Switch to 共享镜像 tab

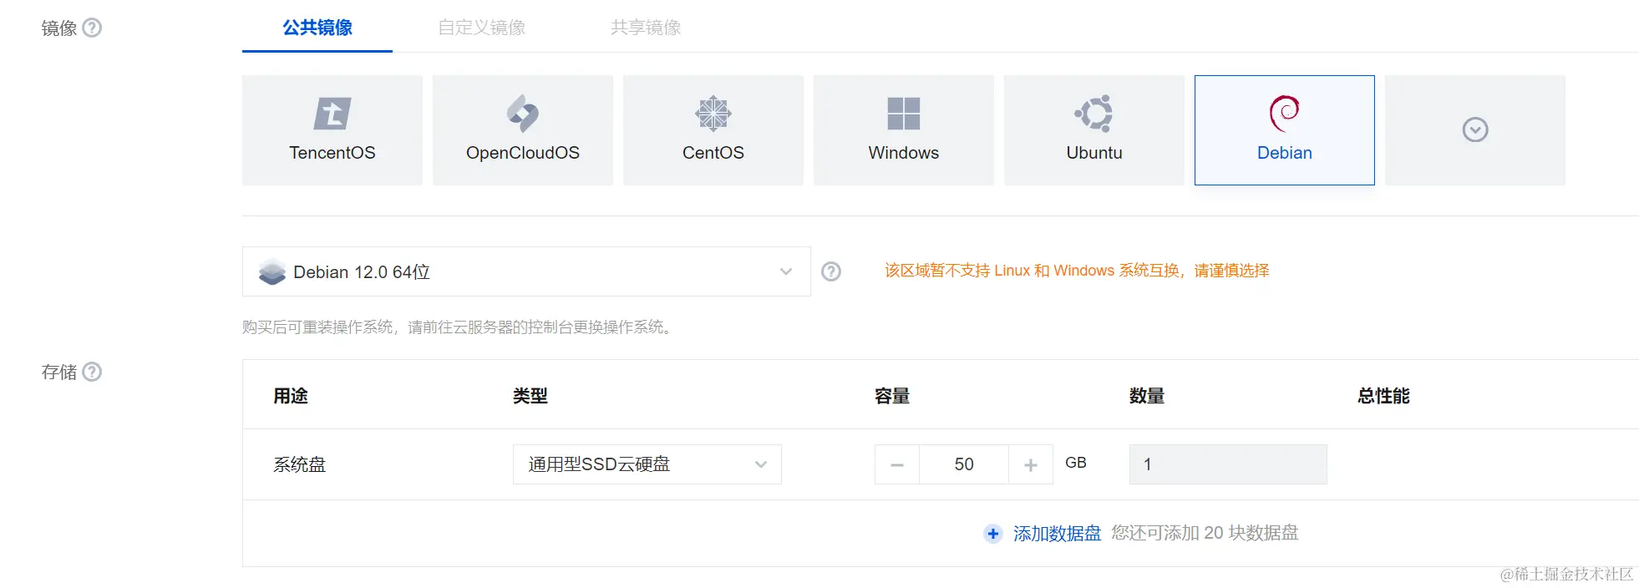646,28
